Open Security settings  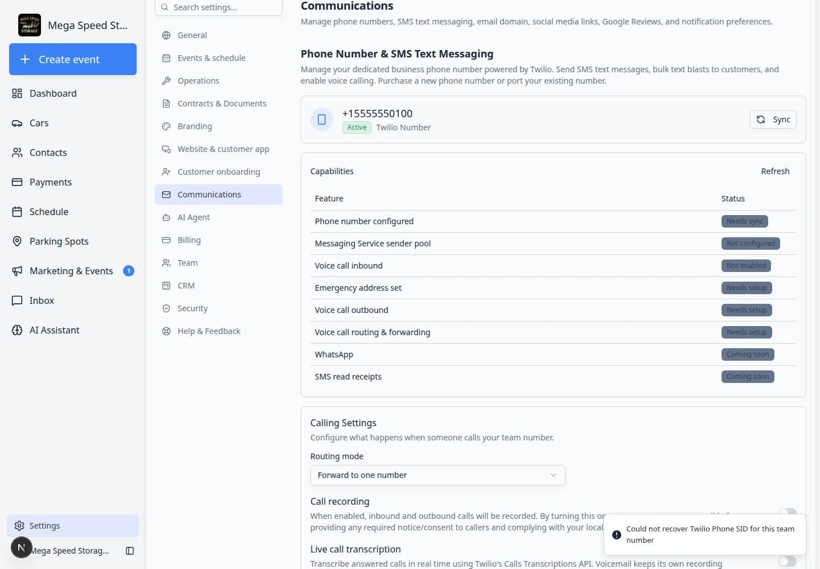click(219, 308)
